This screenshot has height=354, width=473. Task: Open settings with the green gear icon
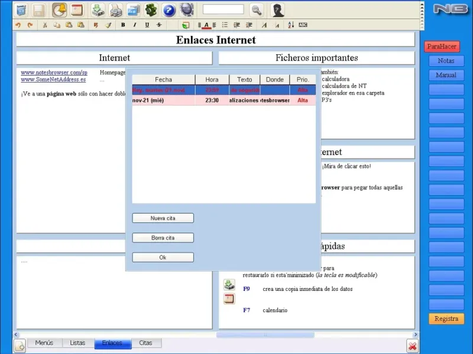151,10
